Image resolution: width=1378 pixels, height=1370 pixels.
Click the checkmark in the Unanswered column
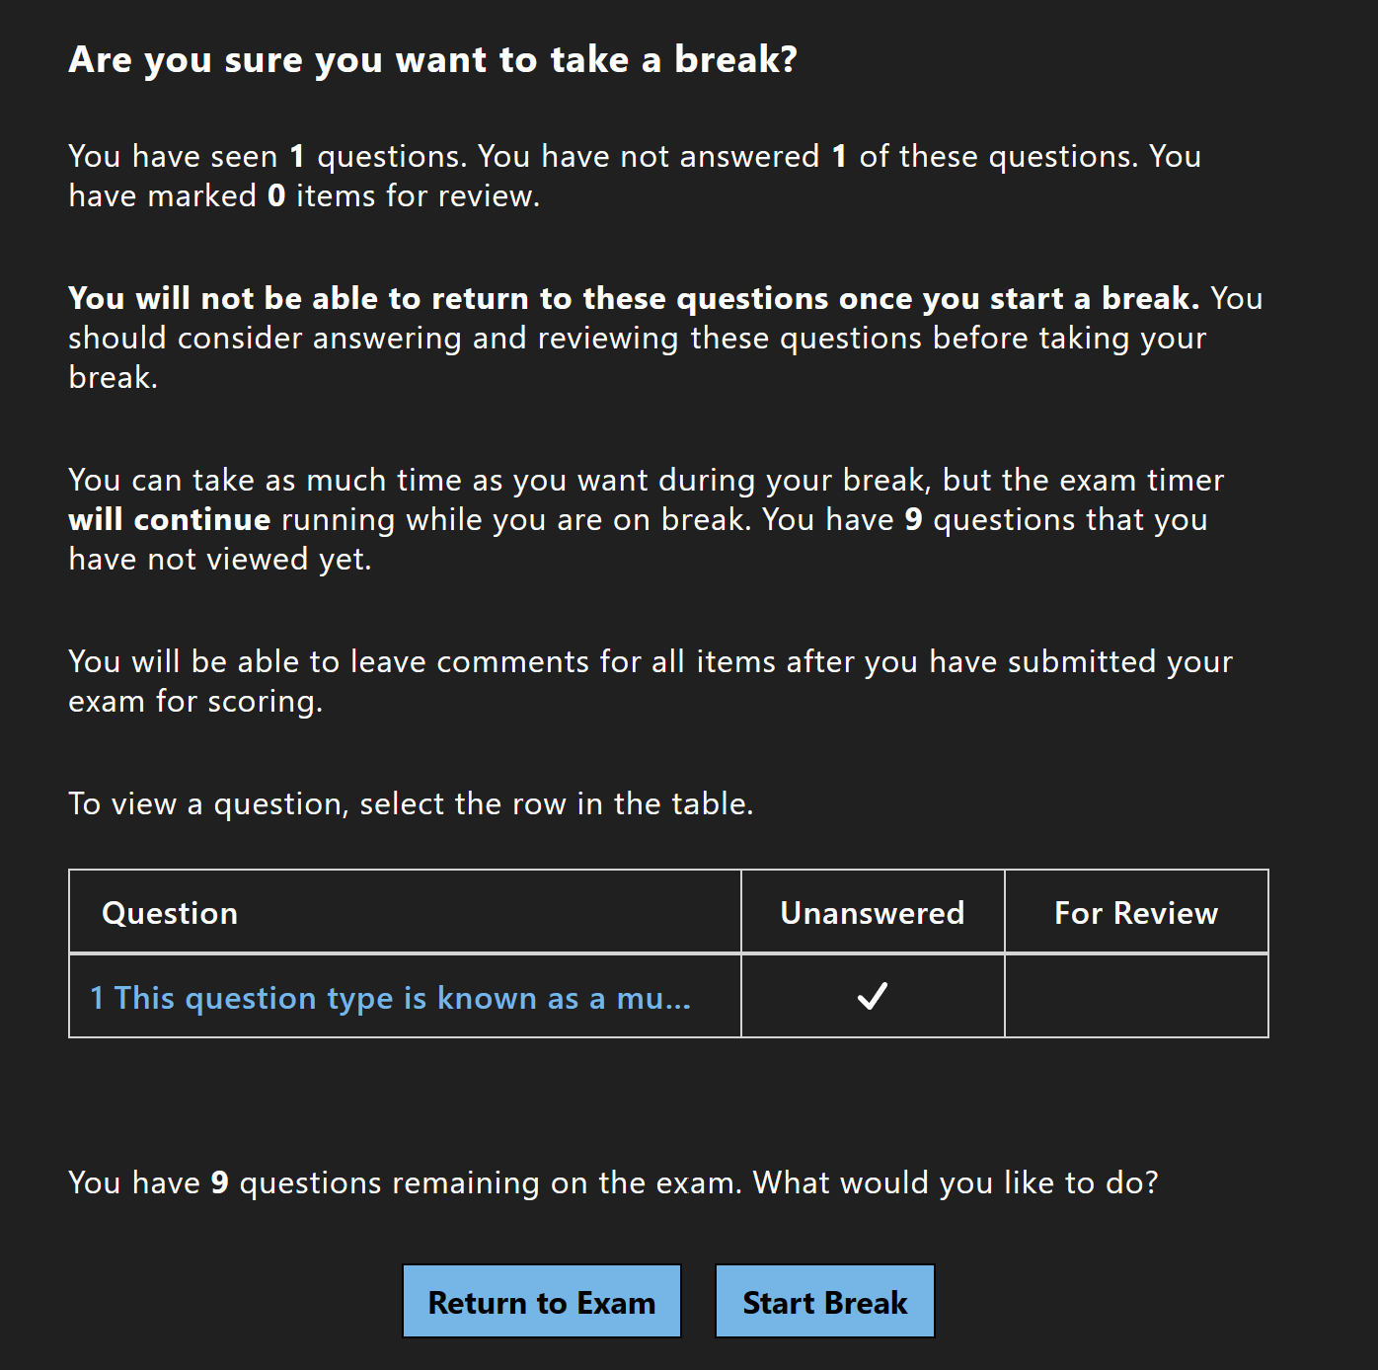click(x=873, y=996)
